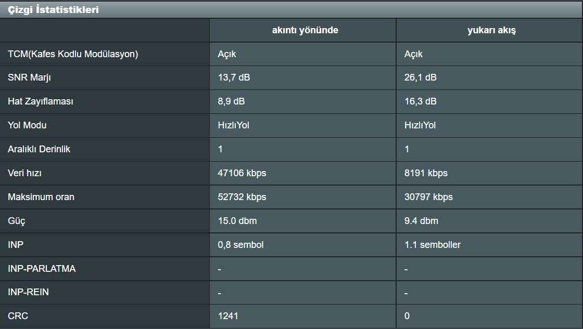The height and width of the screenshot is (329, 583).
Task: Click the 1.1 semboller INP value
Action: tap(433, 245)
